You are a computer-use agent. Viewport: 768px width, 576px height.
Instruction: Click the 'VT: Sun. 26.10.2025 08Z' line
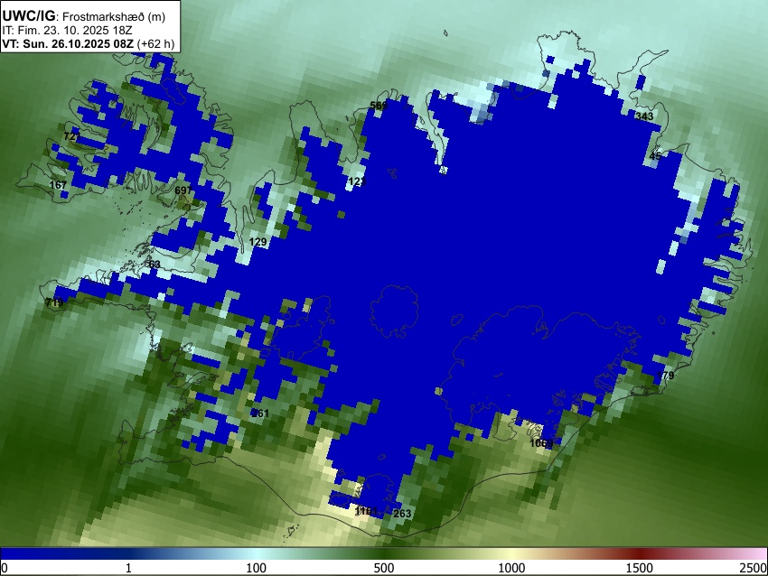pyautogui.click(x=68, y=43)
